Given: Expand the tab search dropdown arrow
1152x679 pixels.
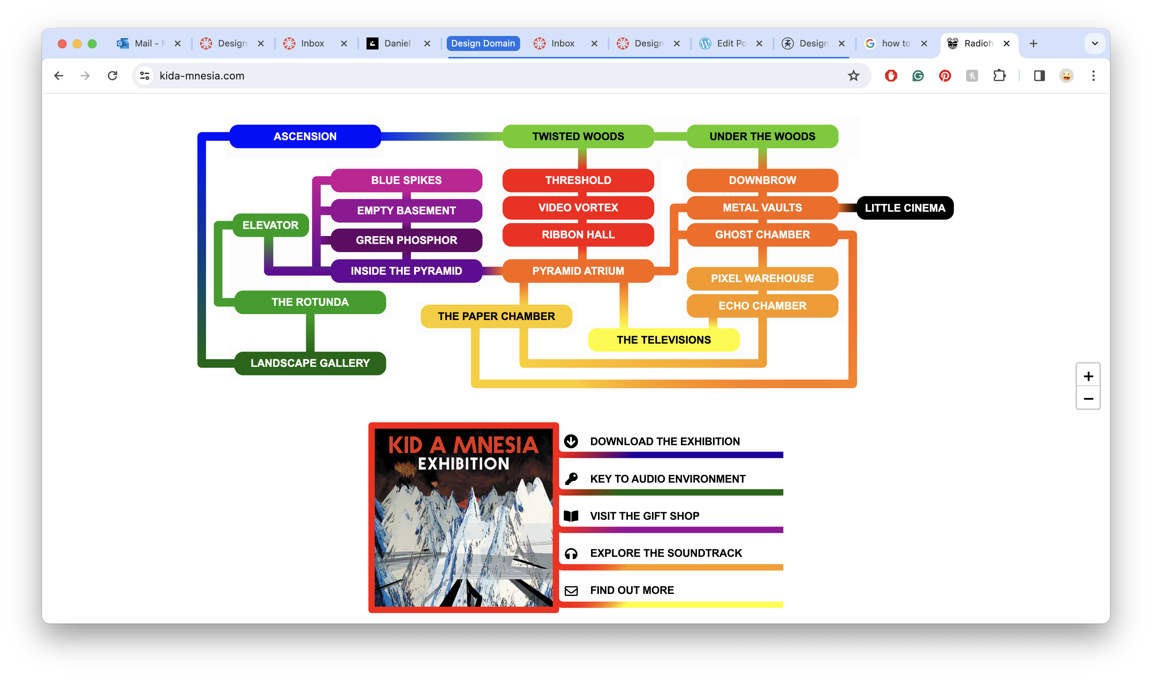Looking at the screenshot, I should coord(1095,43).
